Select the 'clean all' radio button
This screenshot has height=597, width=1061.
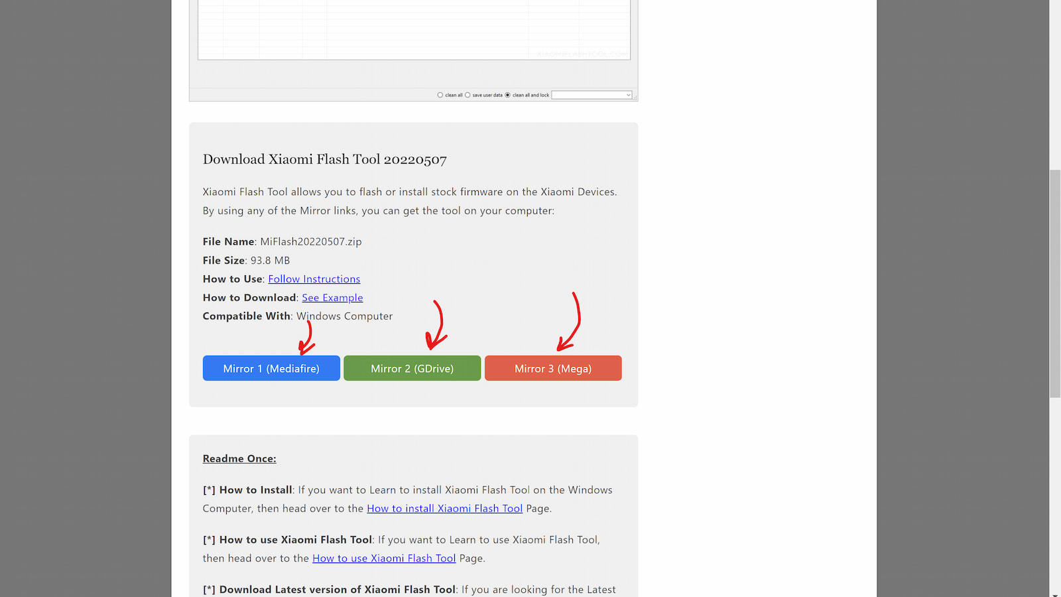pos(440,95)
